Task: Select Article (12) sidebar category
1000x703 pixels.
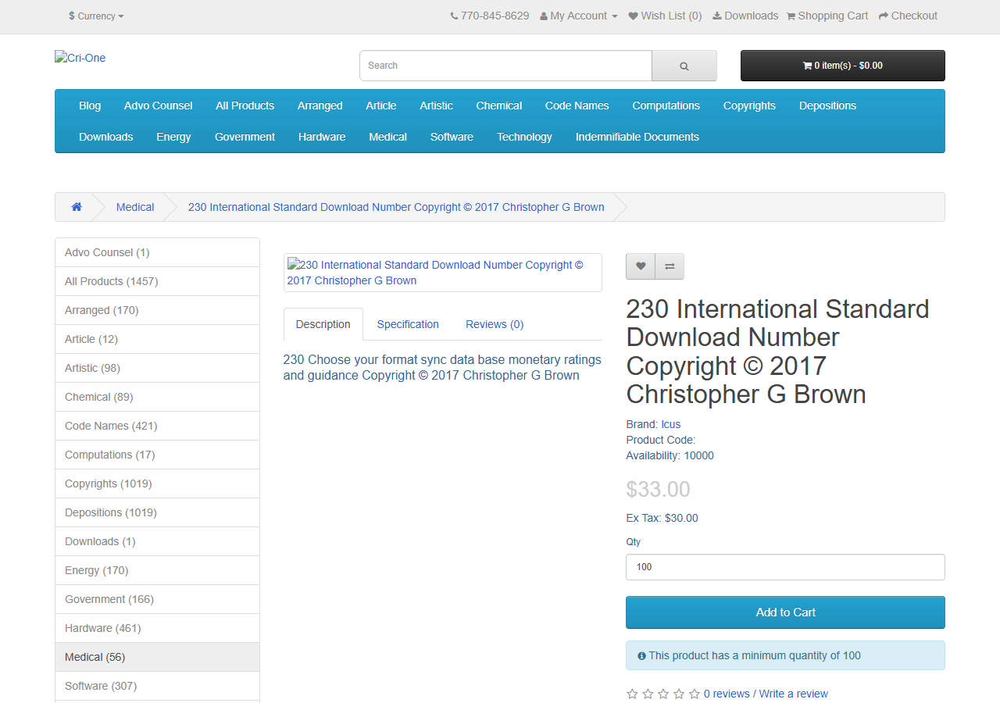Action: tap(157, 339)
